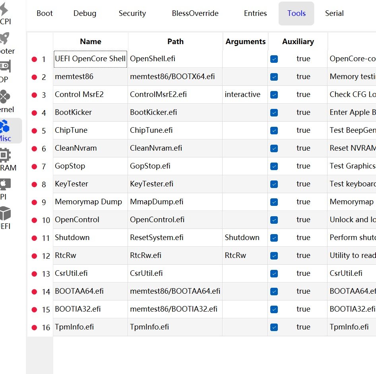Screen dimensions: 376x374
Task: Click red dot of row 14 BOOTAA64.efi
Action: [x=34, y=292]
